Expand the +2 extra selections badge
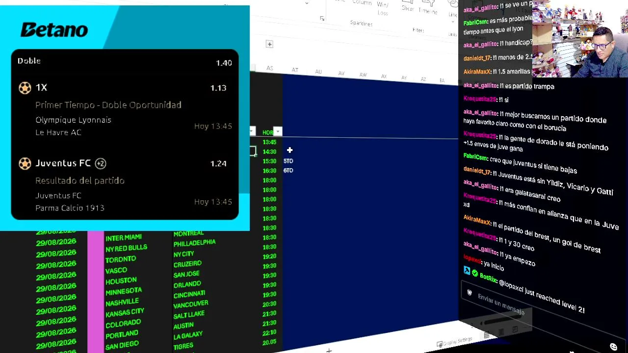The width and height of the screenshot is (628, 353). pos(100,163)
